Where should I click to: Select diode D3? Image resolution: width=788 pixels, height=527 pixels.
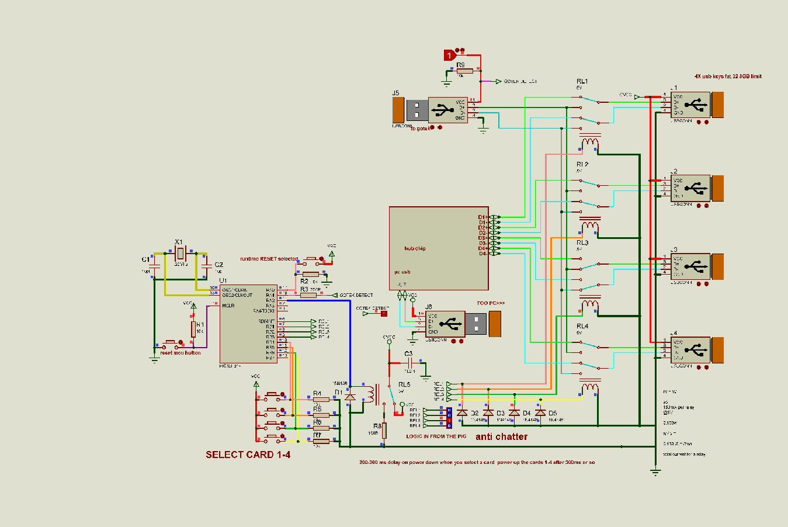pos(488,412)
